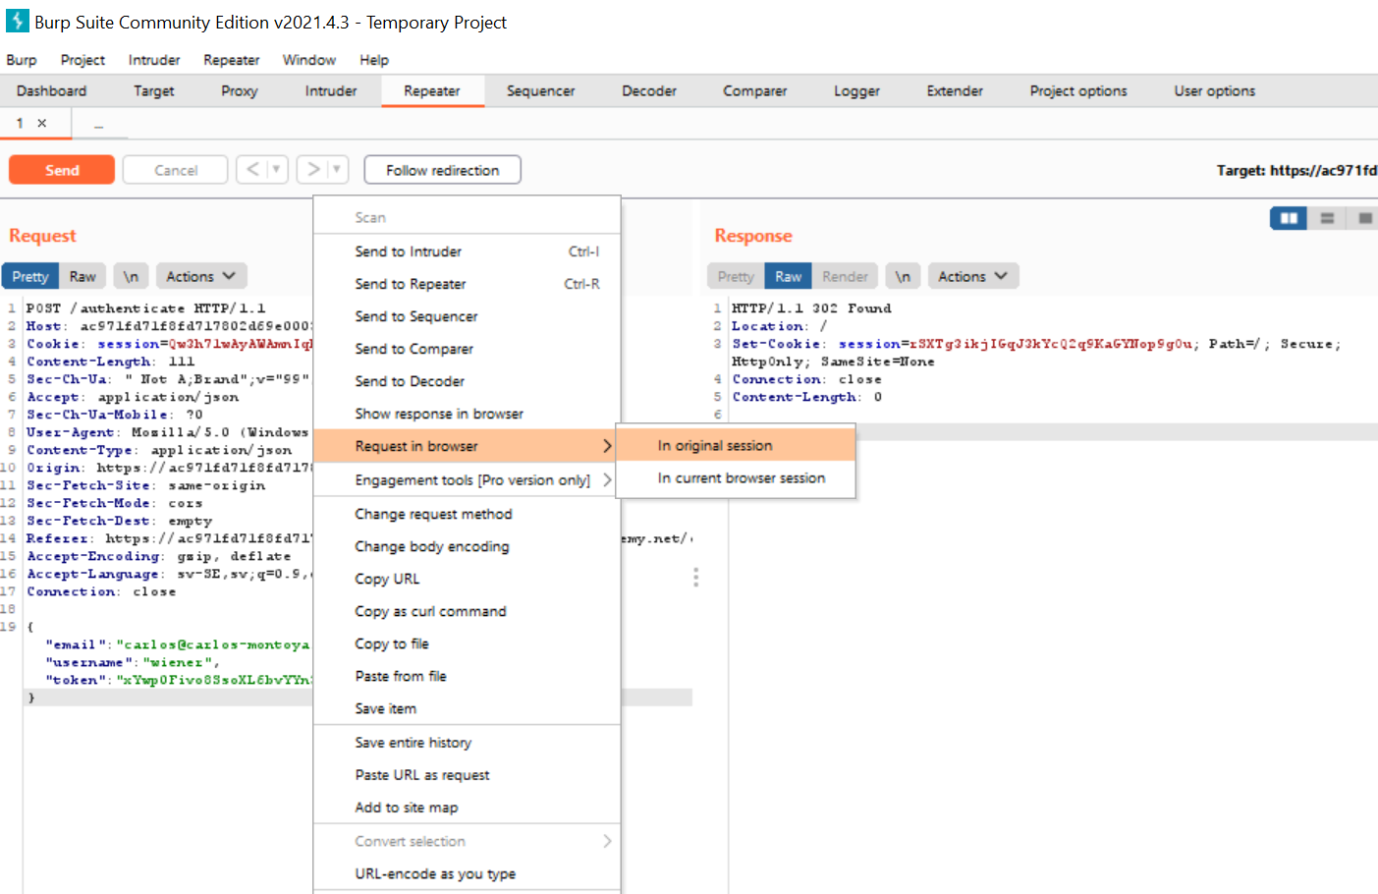Switch to the Extender tab
The image size is (1378, 894).
(955, 90)
